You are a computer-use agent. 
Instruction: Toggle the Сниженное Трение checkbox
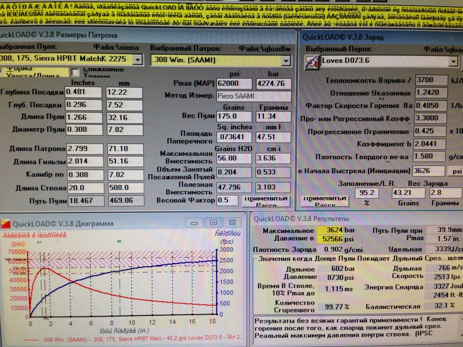pos(76,72)
